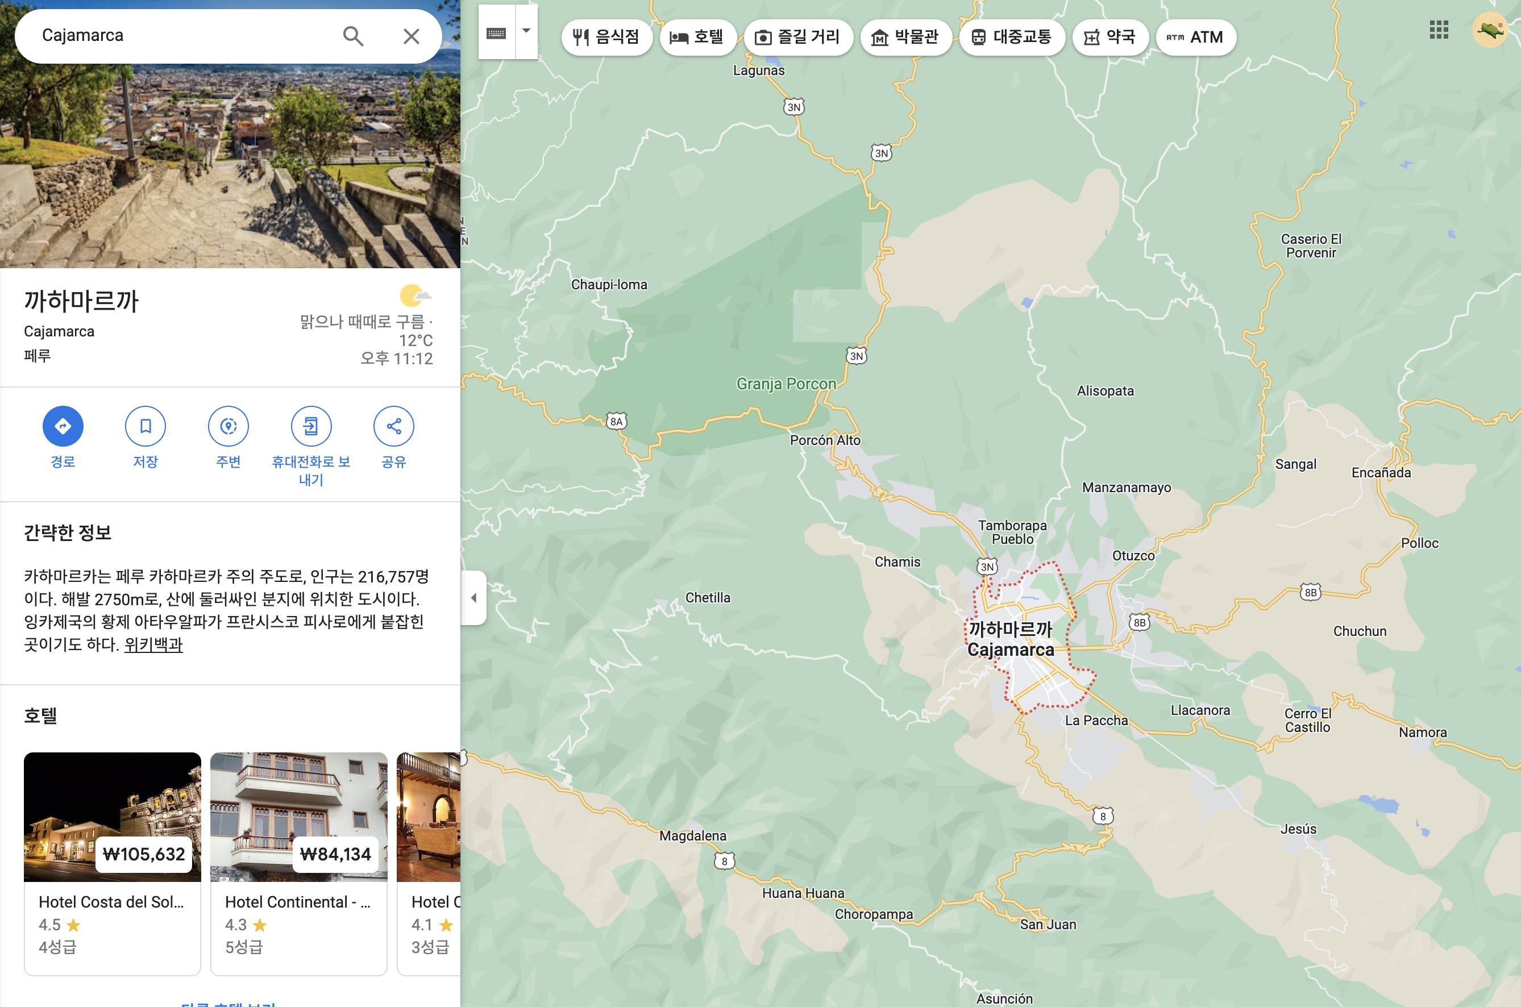This screenshot has height=1007, width=1521.
Task: Clear the Cajamarca search with X
Action: pyautogui.click(x=411, y=36)
